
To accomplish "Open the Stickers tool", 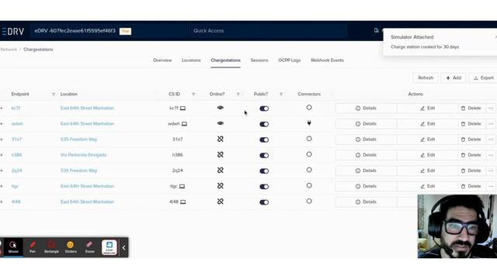I will pyautogui.click(x=71, y=247).
